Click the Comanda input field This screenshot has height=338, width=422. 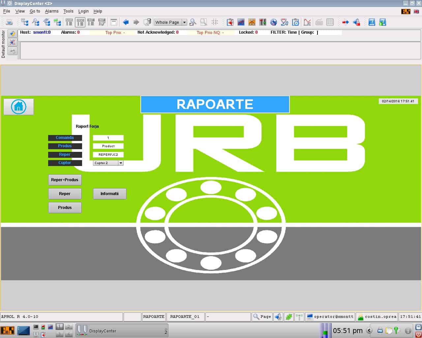pyautogui.click(x=108, y=138)
